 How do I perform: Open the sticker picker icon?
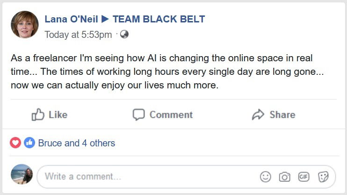[323, 177]
